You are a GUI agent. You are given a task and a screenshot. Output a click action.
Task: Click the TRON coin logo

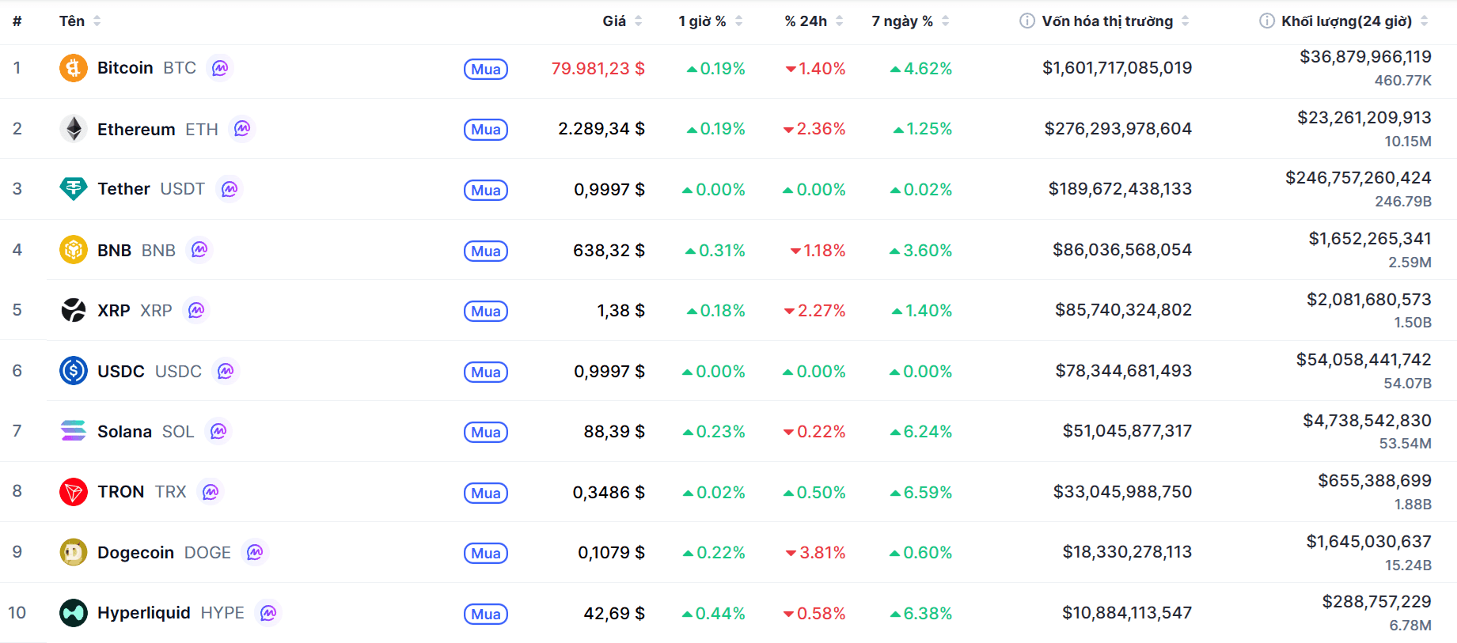74,492
